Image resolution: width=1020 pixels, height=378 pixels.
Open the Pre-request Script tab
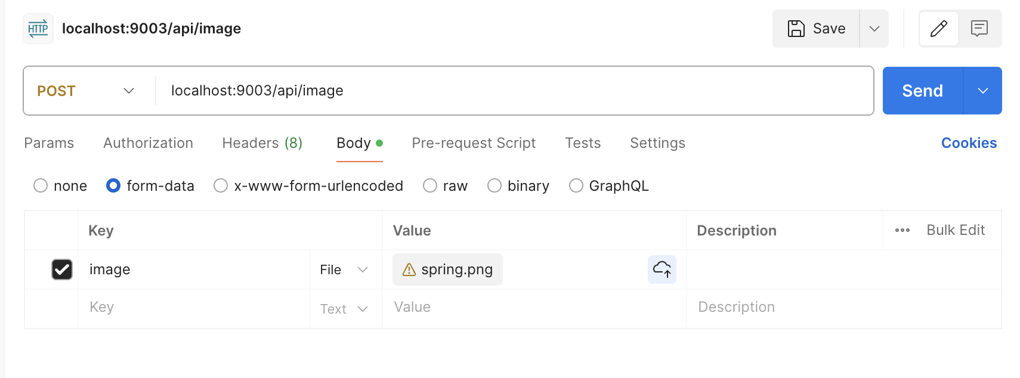click(474, 143)
